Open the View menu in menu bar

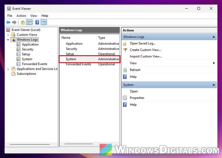coord(34,16)
